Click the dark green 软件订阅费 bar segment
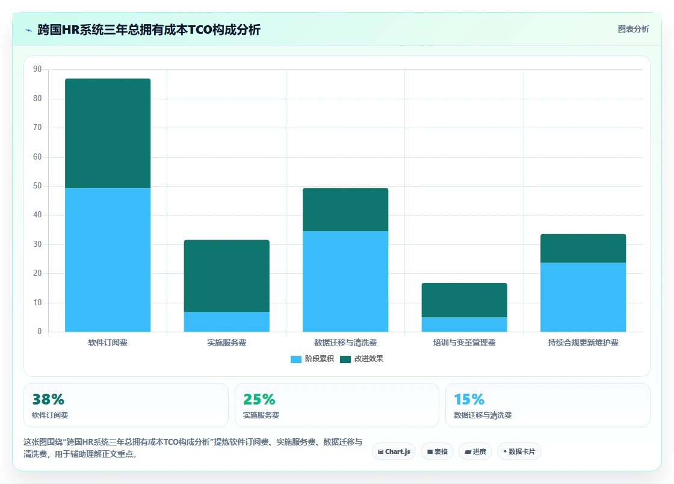674x484 pixels. (x=108, y=133)
